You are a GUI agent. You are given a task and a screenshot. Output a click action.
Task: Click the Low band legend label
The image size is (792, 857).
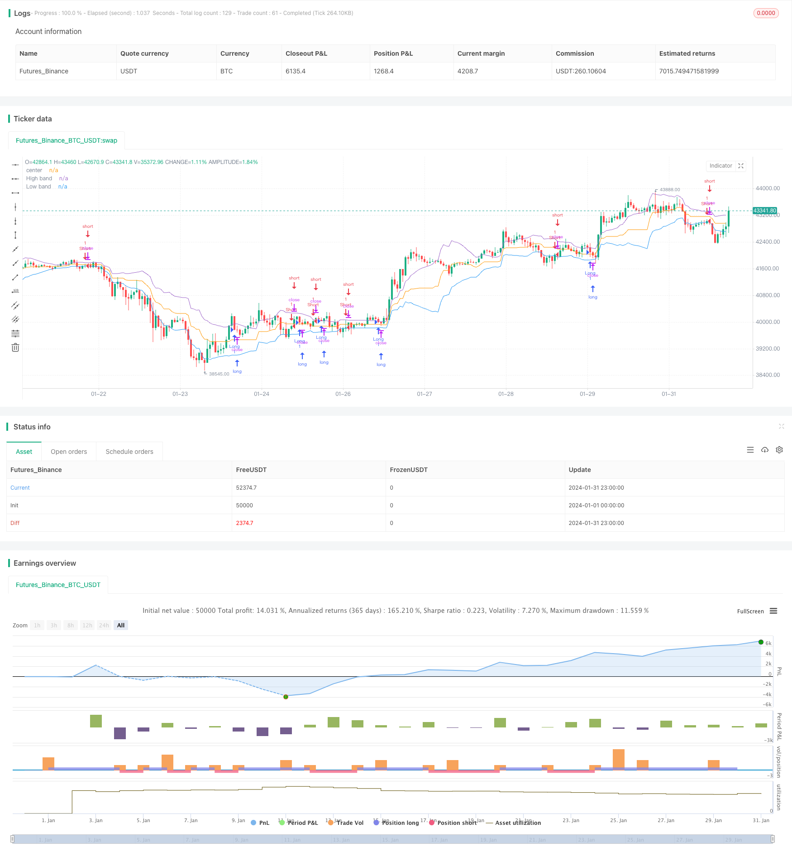38,187
